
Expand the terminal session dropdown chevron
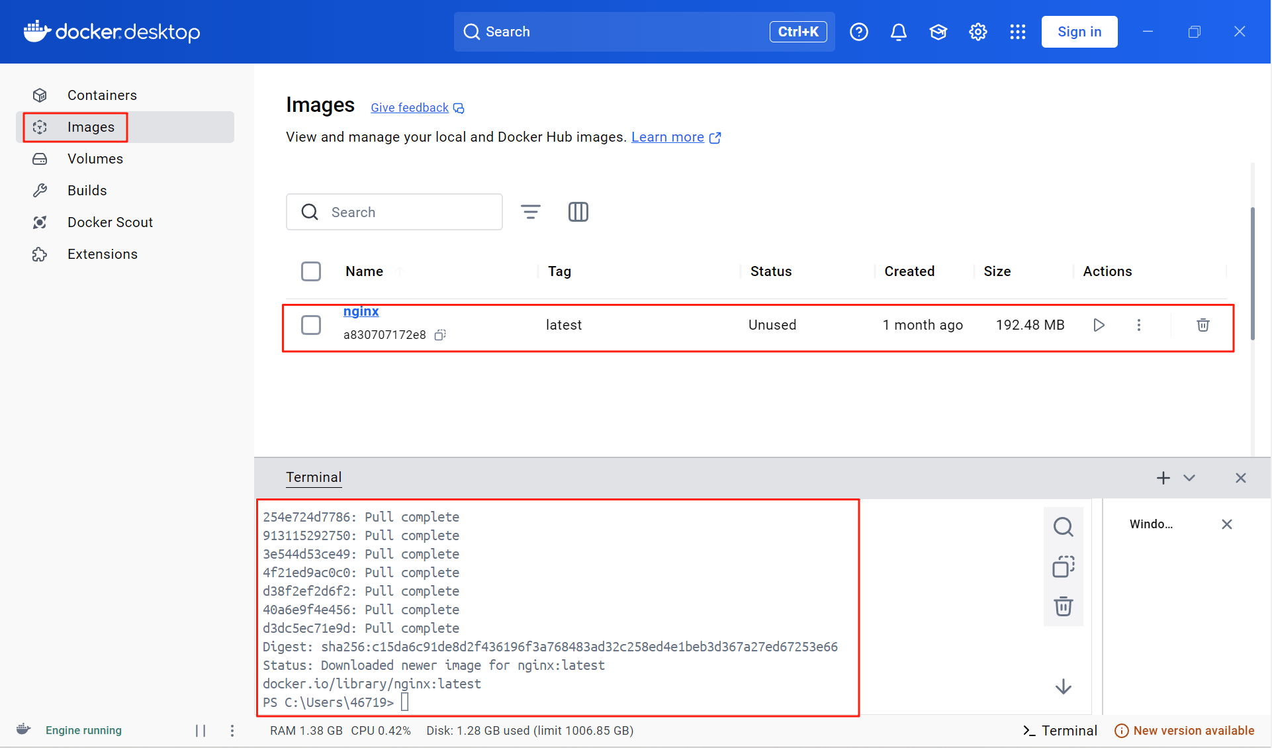(1189, 478)
